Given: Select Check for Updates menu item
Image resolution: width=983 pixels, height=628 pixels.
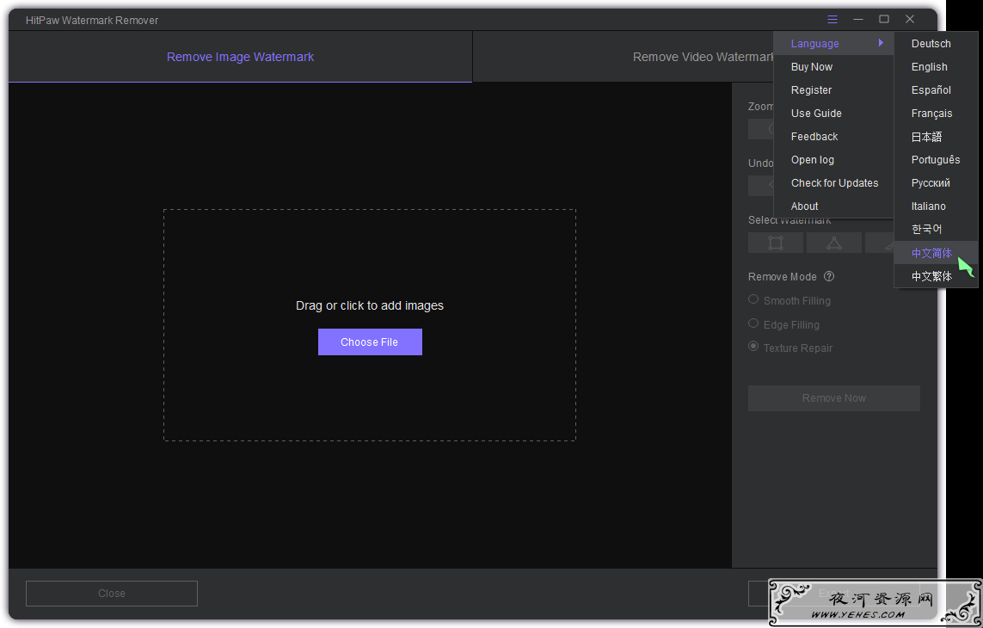Looking at the screenshot, I should click(x=834, y=182).
